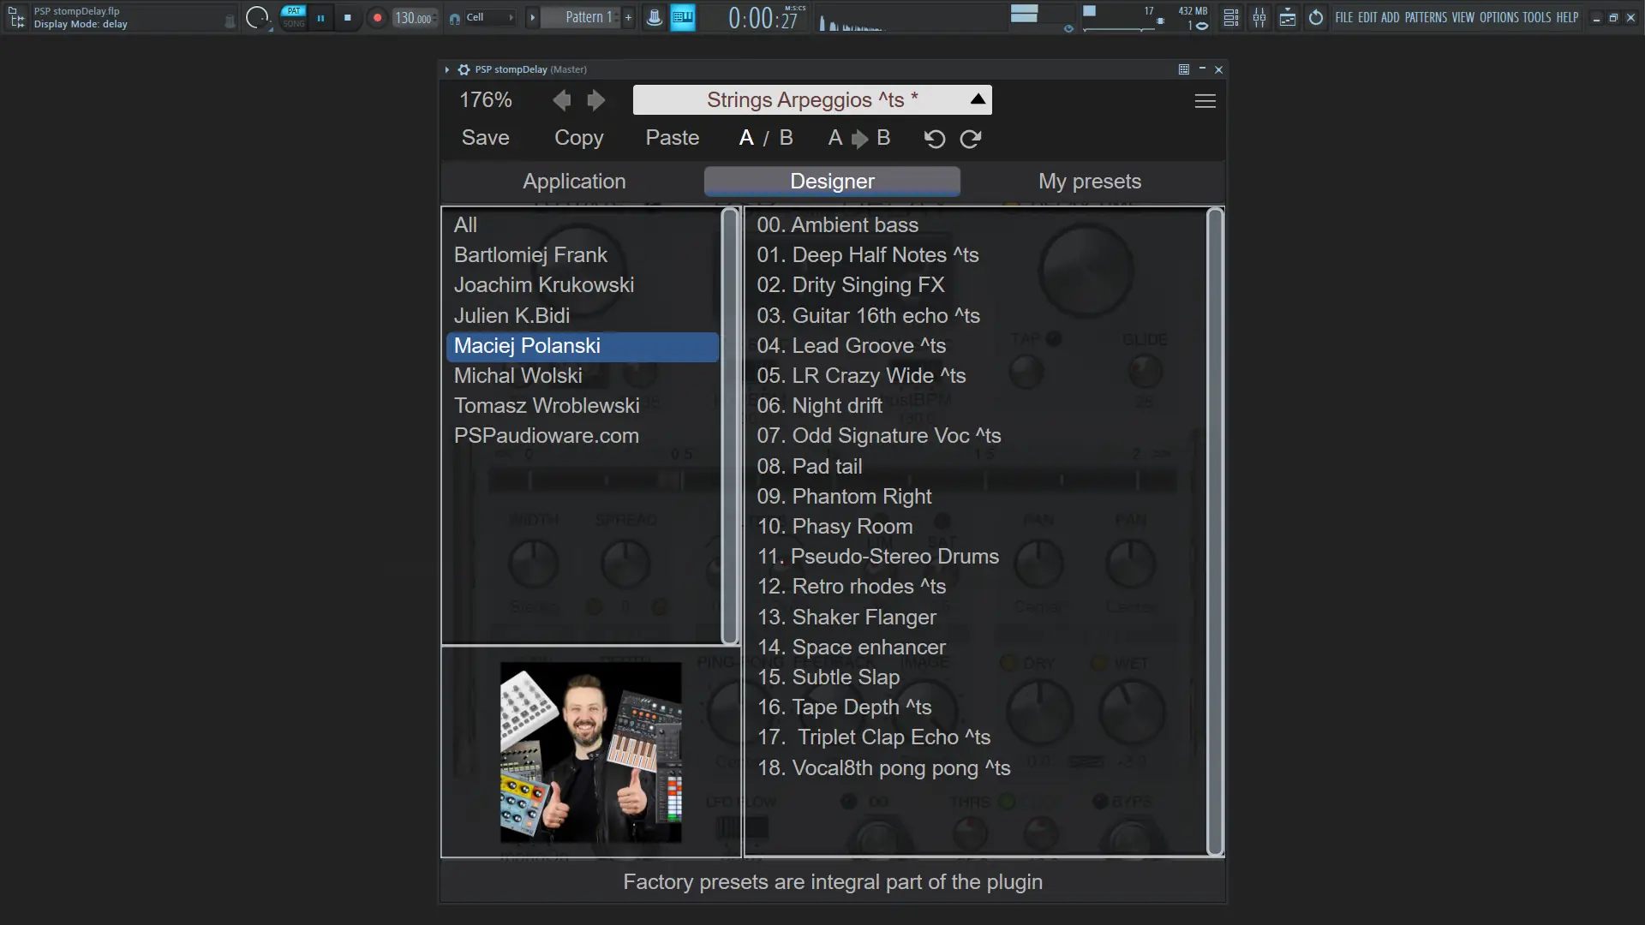Collapse the Strings Arpeggios preset dropdown
The height and width of the screenshot is (925, 1645).
point(978,99)
